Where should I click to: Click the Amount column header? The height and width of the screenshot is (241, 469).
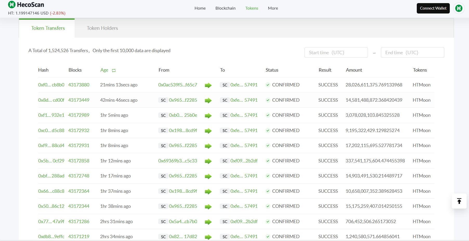click(x=354, y=70)
